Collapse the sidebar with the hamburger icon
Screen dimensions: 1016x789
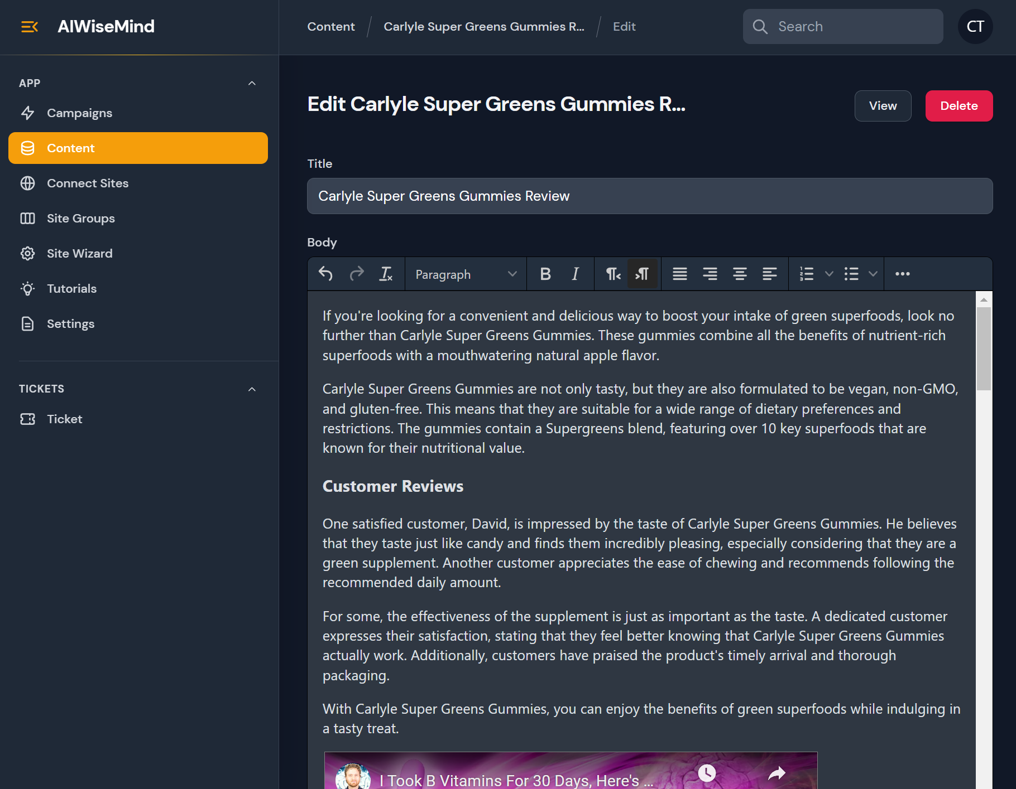coord(29,26)
